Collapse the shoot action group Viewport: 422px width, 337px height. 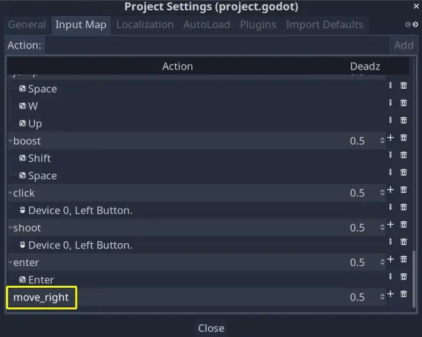(10, 228)
